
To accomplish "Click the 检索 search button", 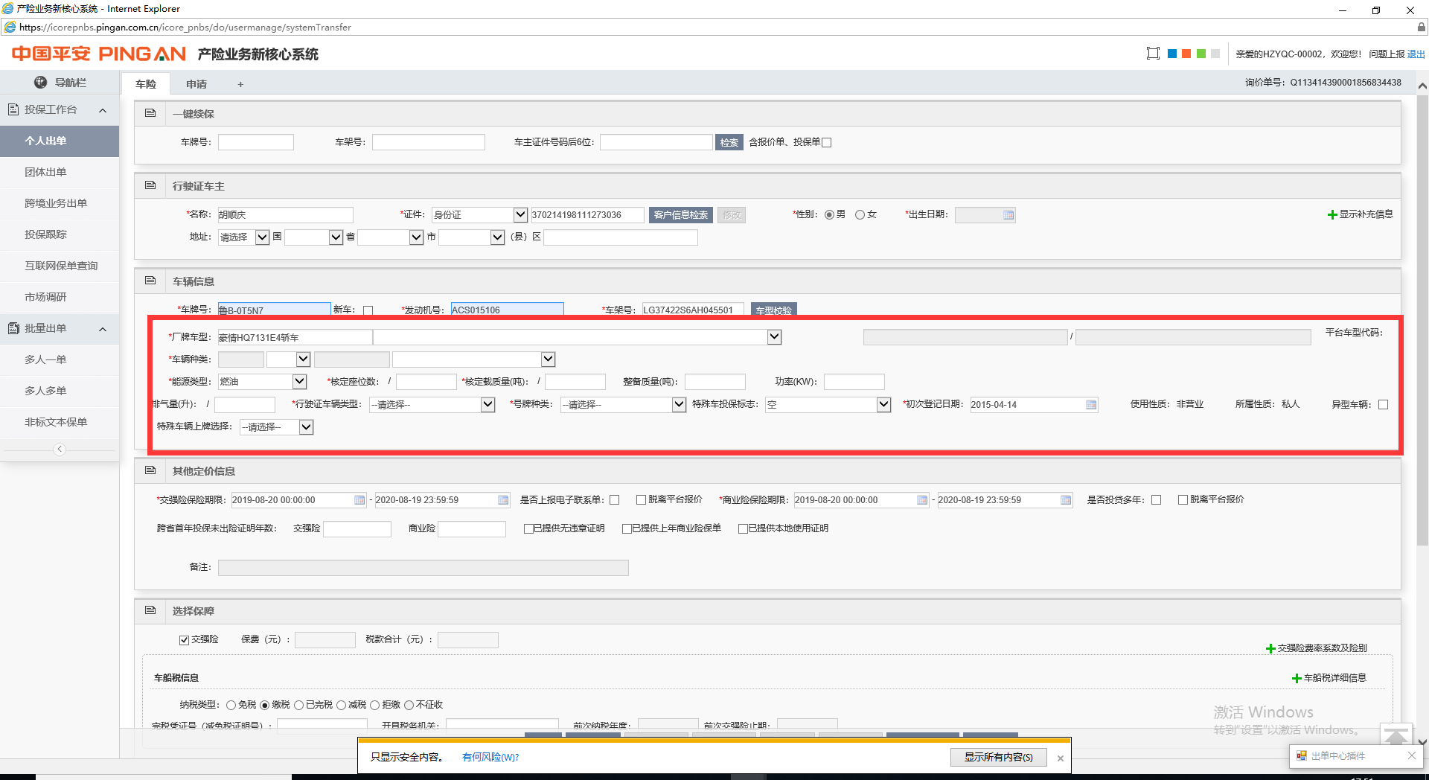I will (x=729, y=142).
